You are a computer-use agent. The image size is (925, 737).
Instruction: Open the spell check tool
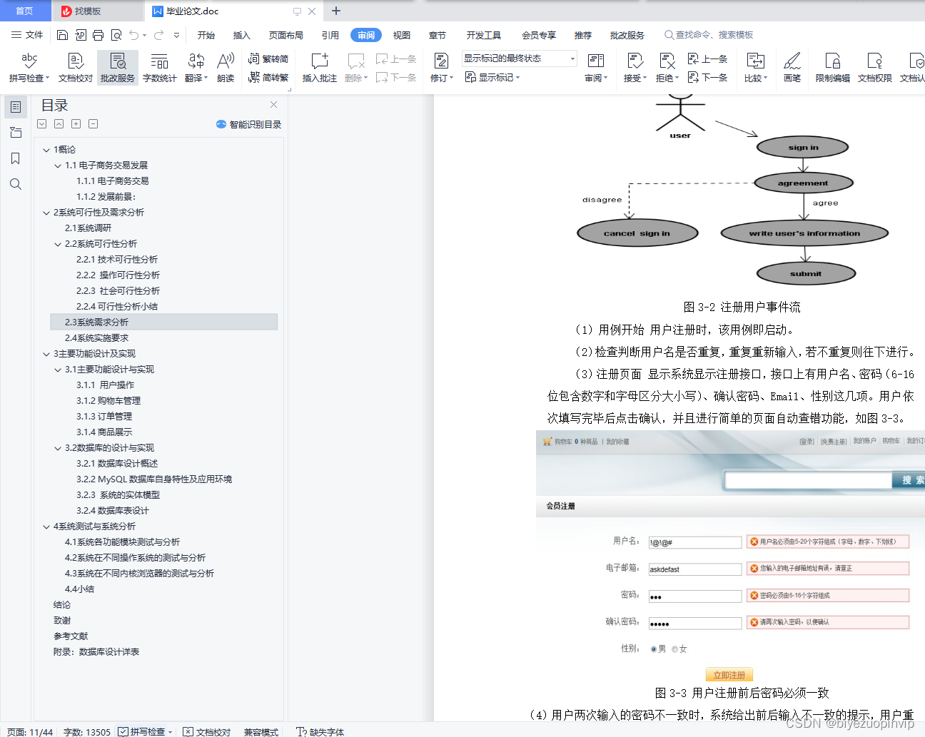coord(29,68)
